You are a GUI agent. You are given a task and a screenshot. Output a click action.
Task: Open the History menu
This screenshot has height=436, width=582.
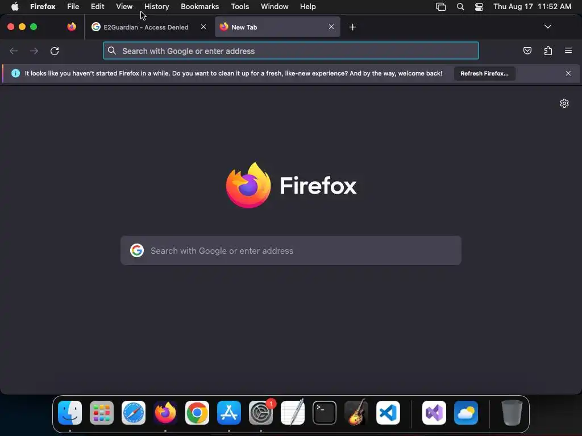click(x=157, y=7)
